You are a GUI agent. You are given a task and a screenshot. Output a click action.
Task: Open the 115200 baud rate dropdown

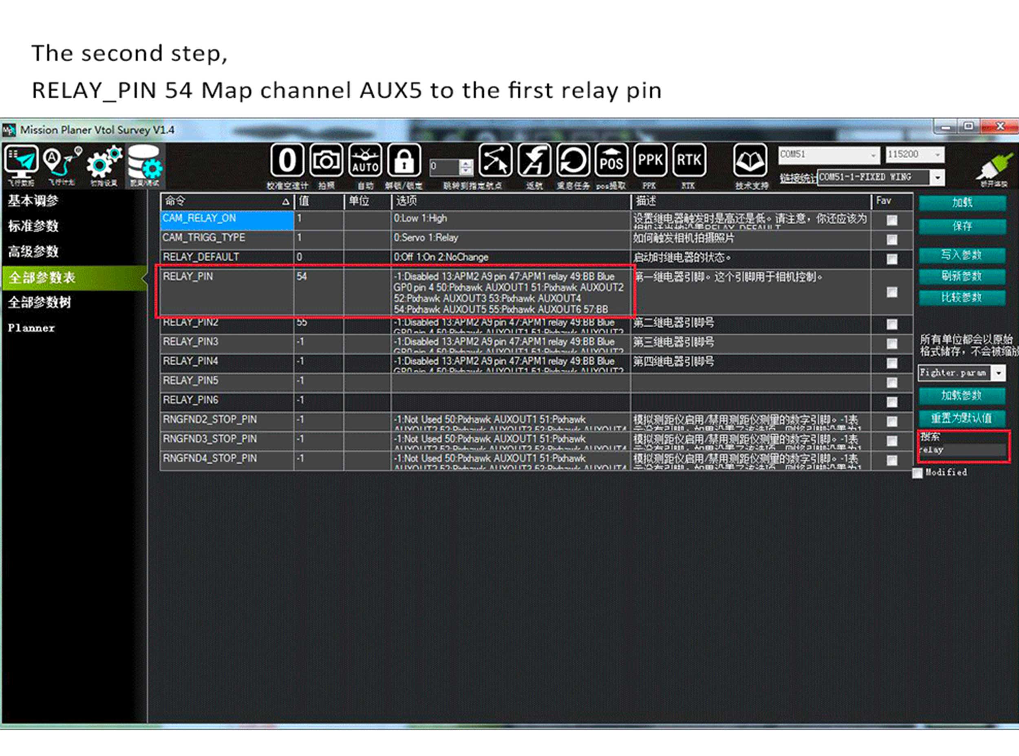coord(937,155)
